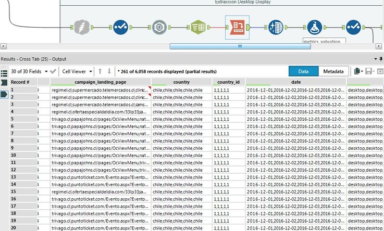Select the first blue checkmark Select tool

pos(120,27)
